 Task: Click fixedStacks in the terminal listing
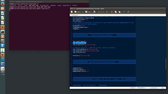pyautogui.click(x=44, y=5)
